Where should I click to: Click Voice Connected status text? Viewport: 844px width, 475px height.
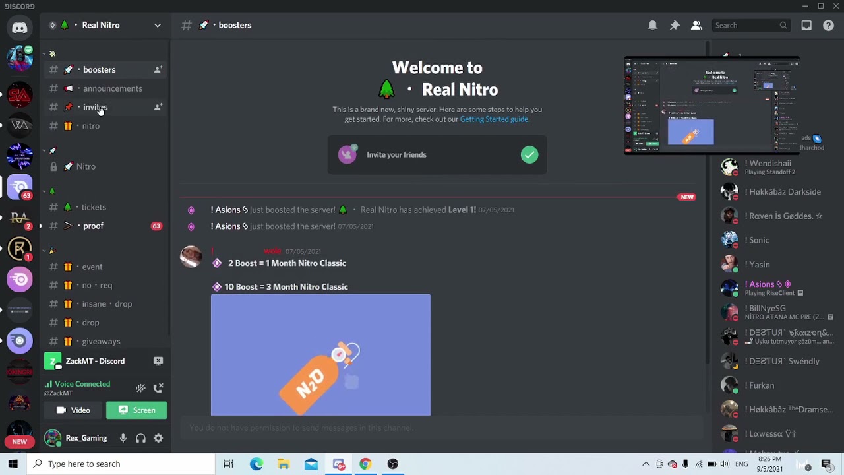[82, 384]
